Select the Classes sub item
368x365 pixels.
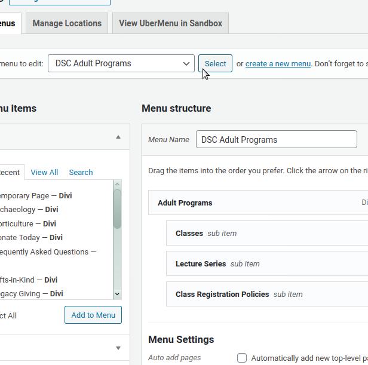[267, 233]
